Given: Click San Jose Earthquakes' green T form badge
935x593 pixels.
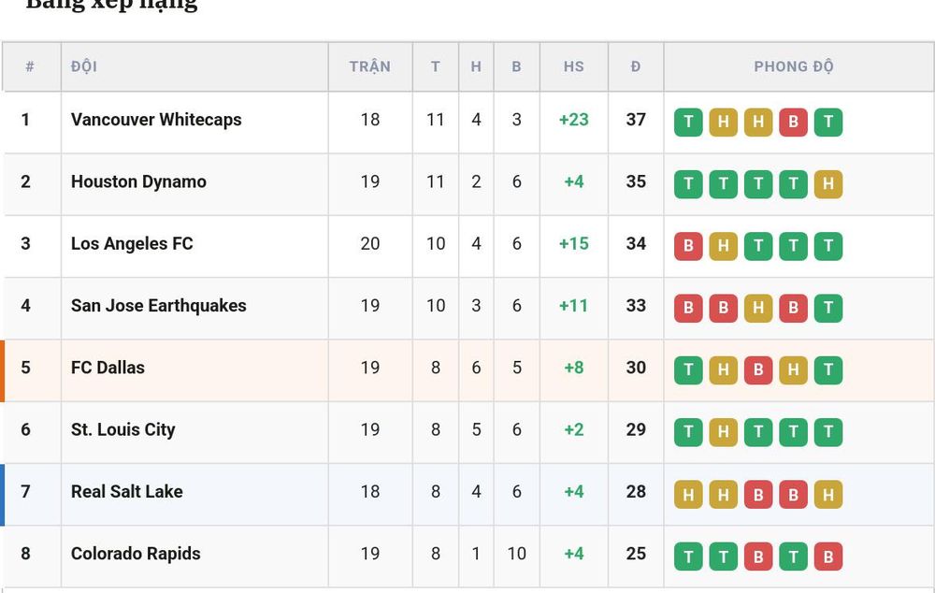Looking at the screenshot, I should pyautogui.click(x=828, y=309).
